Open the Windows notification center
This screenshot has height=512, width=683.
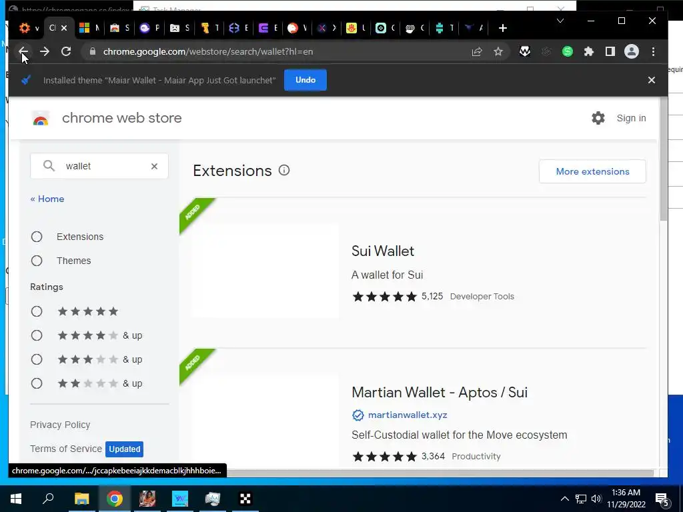coord(662,499)
